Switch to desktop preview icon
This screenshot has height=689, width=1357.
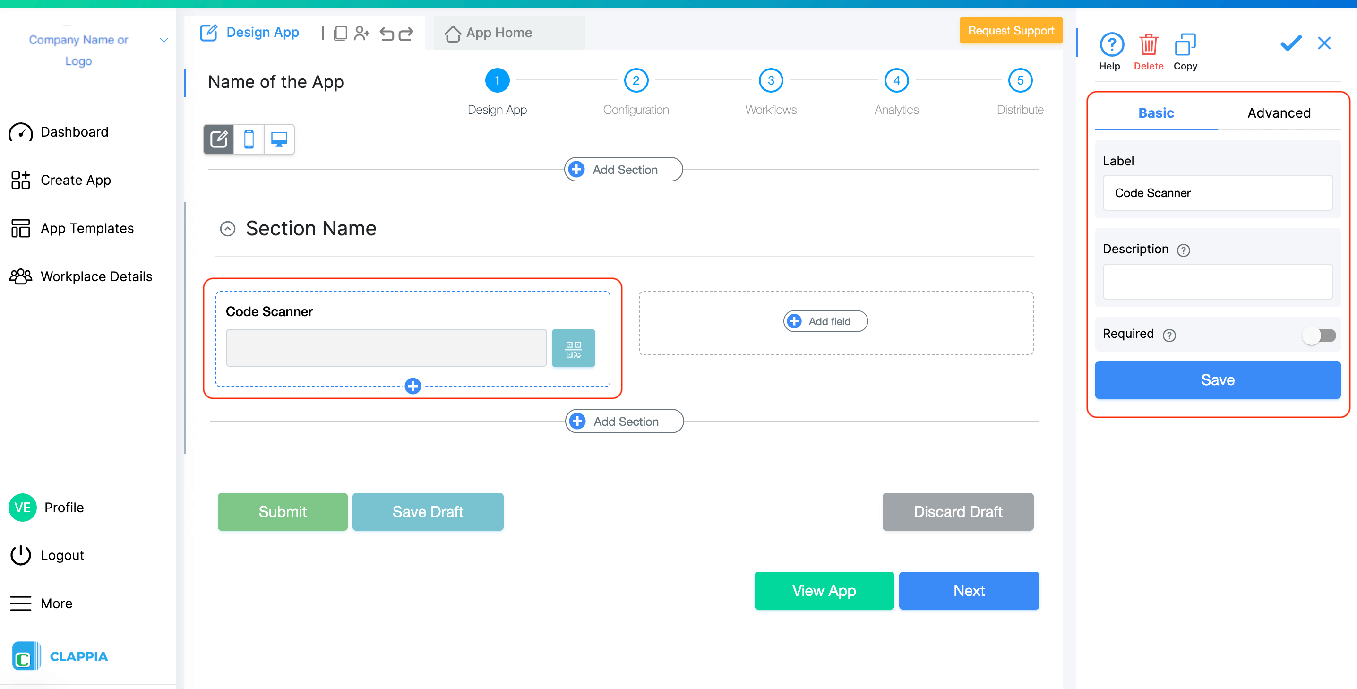click(279, 139)
